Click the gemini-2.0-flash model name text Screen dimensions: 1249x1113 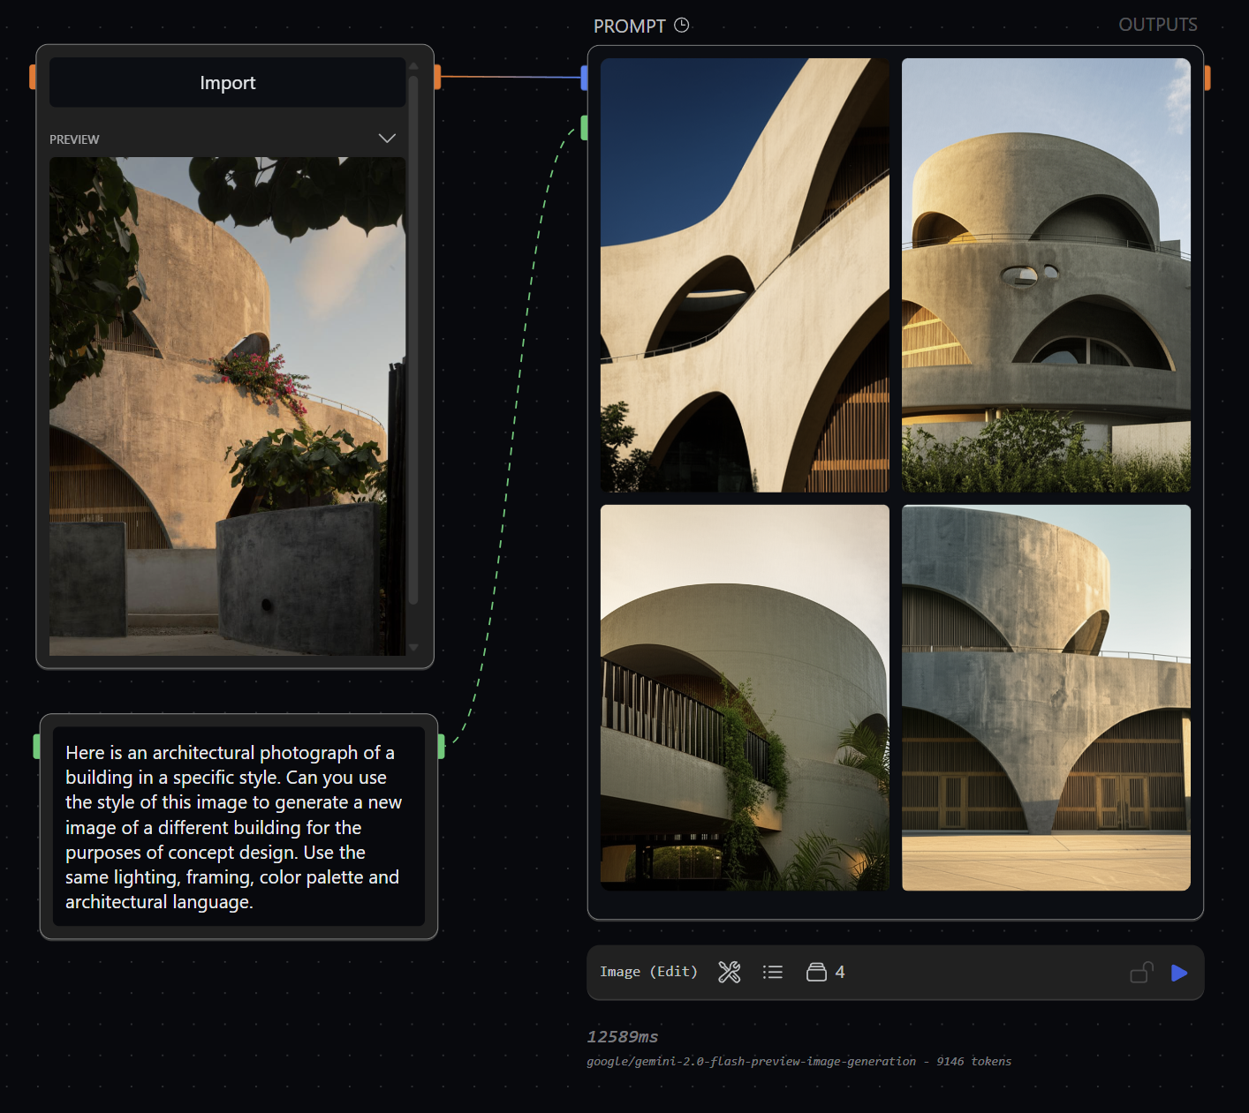click(x=751, y=1062)
